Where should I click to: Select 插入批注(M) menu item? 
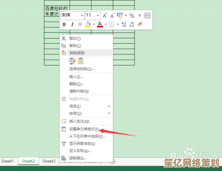pos(87,122)
